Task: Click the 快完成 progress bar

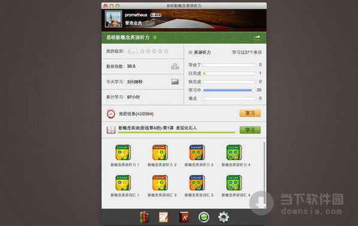Action: pos(229,82)
